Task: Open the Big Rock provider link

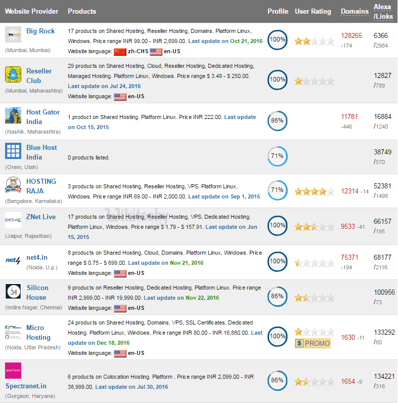Action: point(40,31)
